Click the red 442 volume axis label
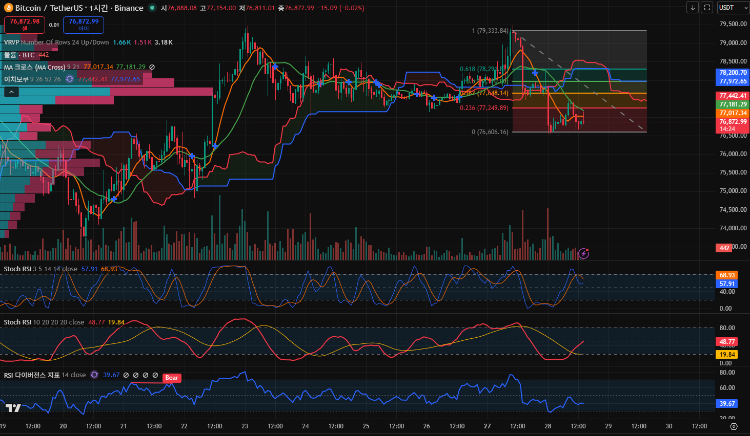The height and width of the screenshot is (436, 750). 724,248
